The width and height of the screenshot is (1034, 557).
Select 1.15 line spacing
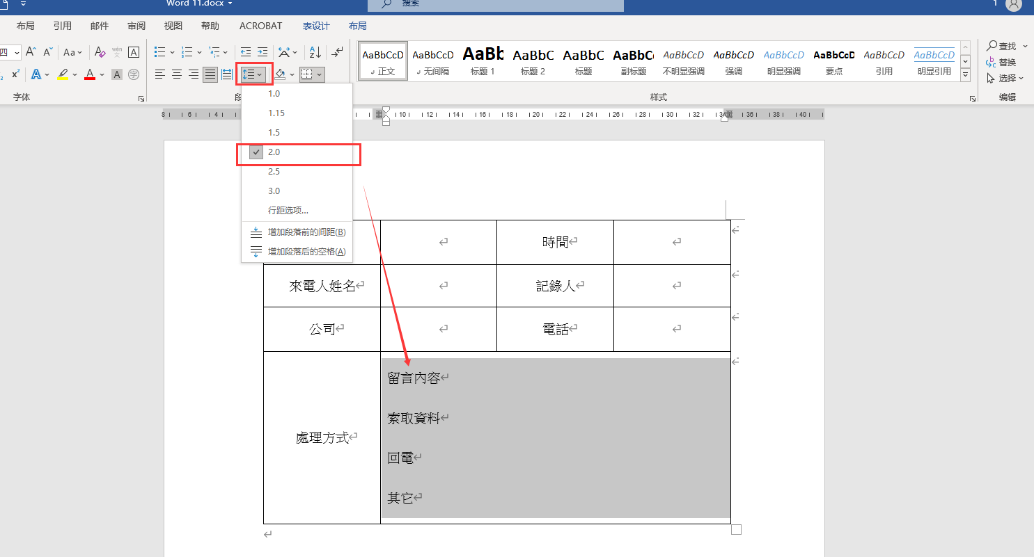point(297,113)
